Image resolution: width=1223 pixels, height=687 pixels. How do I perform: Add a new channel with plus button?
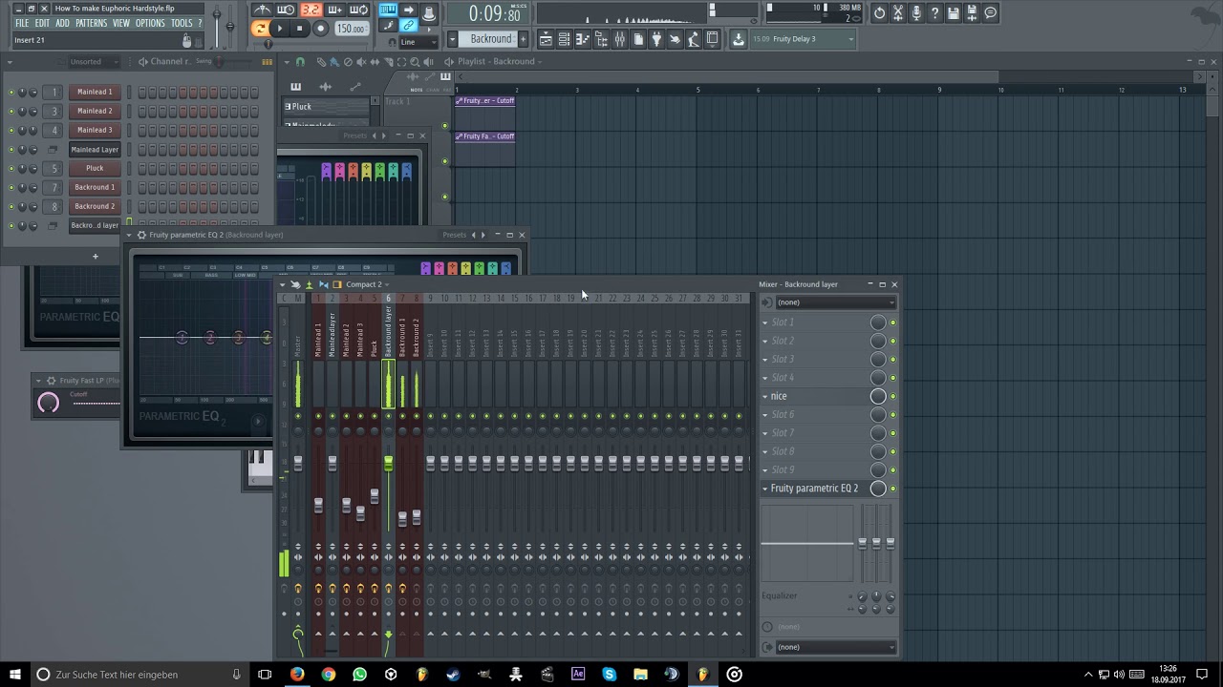pyautogui.click(x=95, y=256)
